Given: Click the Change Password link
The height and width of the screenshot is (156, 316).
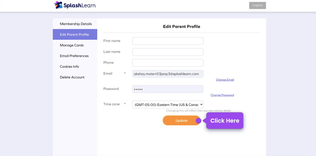Looking at the screenshot, I should click(x=222, y=95).
